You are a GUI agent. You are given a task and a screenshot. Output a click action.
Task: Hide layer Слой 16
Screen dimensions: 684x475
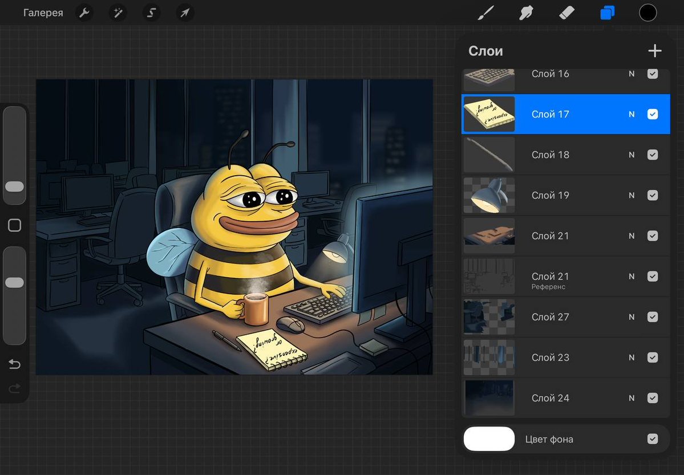[653, 74]
